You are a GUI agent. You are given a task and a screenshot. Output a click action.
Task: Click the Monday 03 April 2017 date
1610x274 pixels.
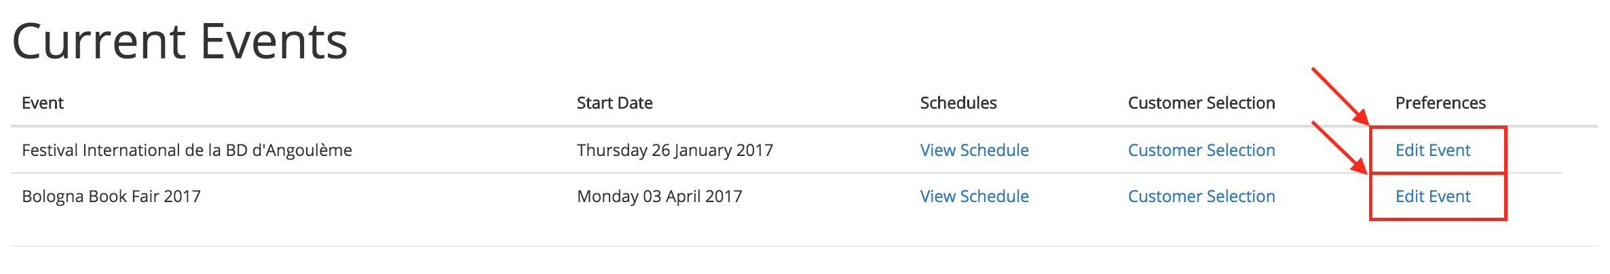[x=659, y=196]
